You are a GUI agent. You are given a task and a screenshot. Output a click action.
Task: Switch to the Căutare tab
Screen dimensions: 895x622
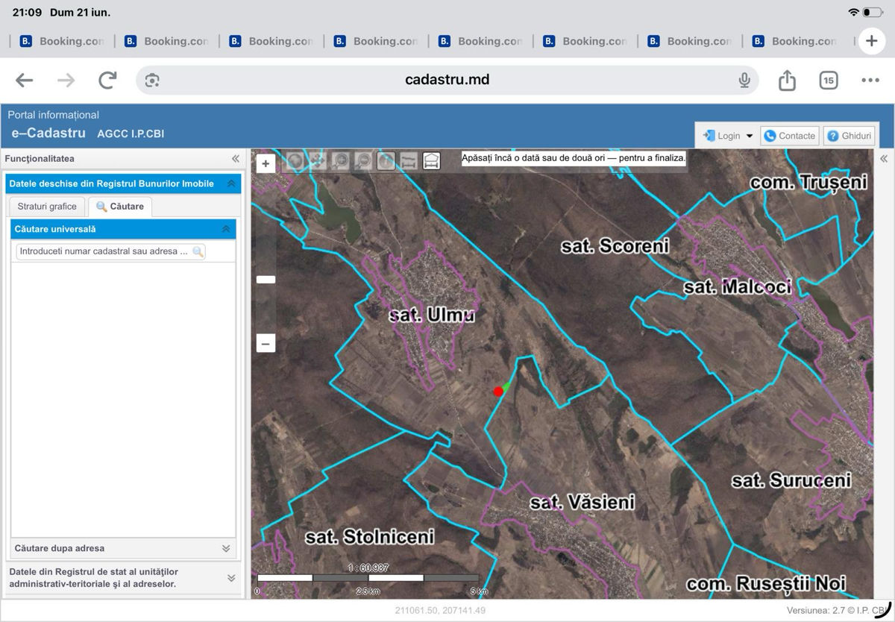click(x=119, y=207)
